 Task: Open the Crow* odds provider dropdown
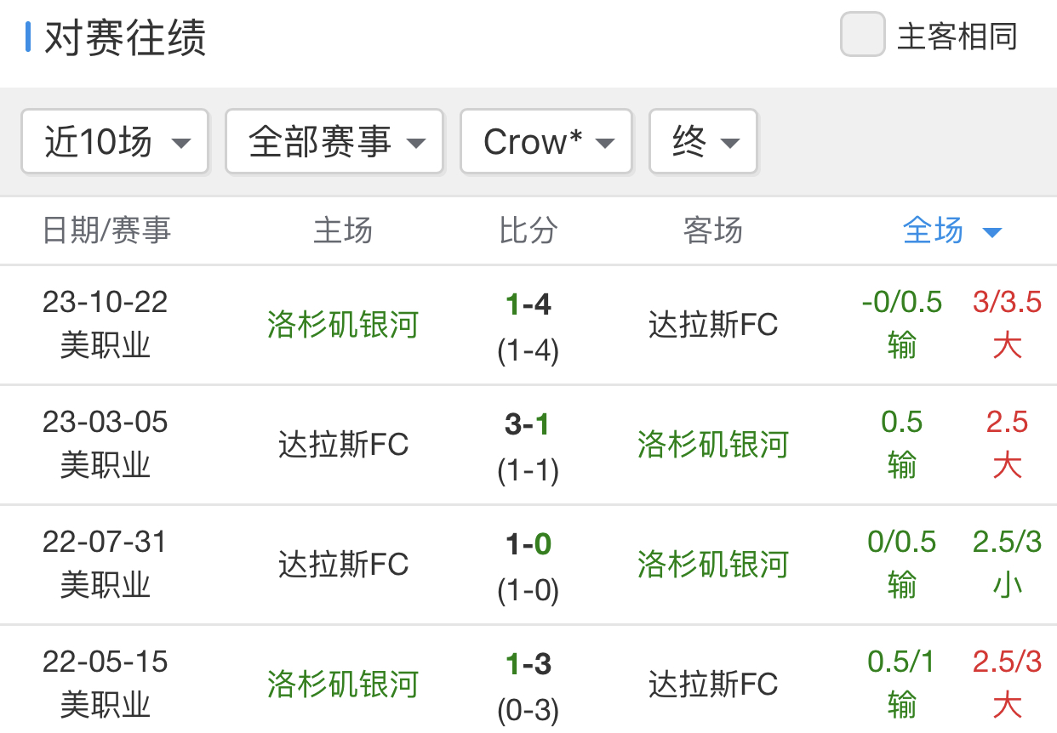pos(546,142)
